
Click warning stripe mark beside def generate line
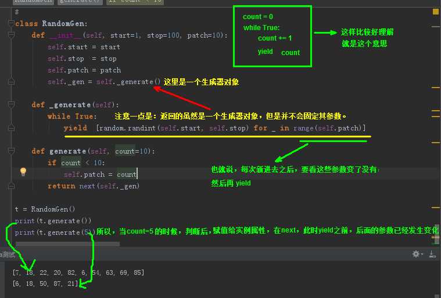[435, 143]
